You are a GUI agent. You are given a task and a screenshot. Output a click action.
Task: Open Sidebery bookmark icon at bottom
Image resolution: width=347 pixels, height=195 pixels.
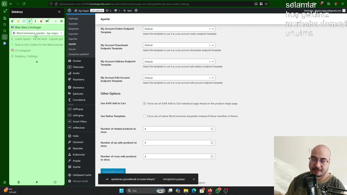[x=37, y=182]
